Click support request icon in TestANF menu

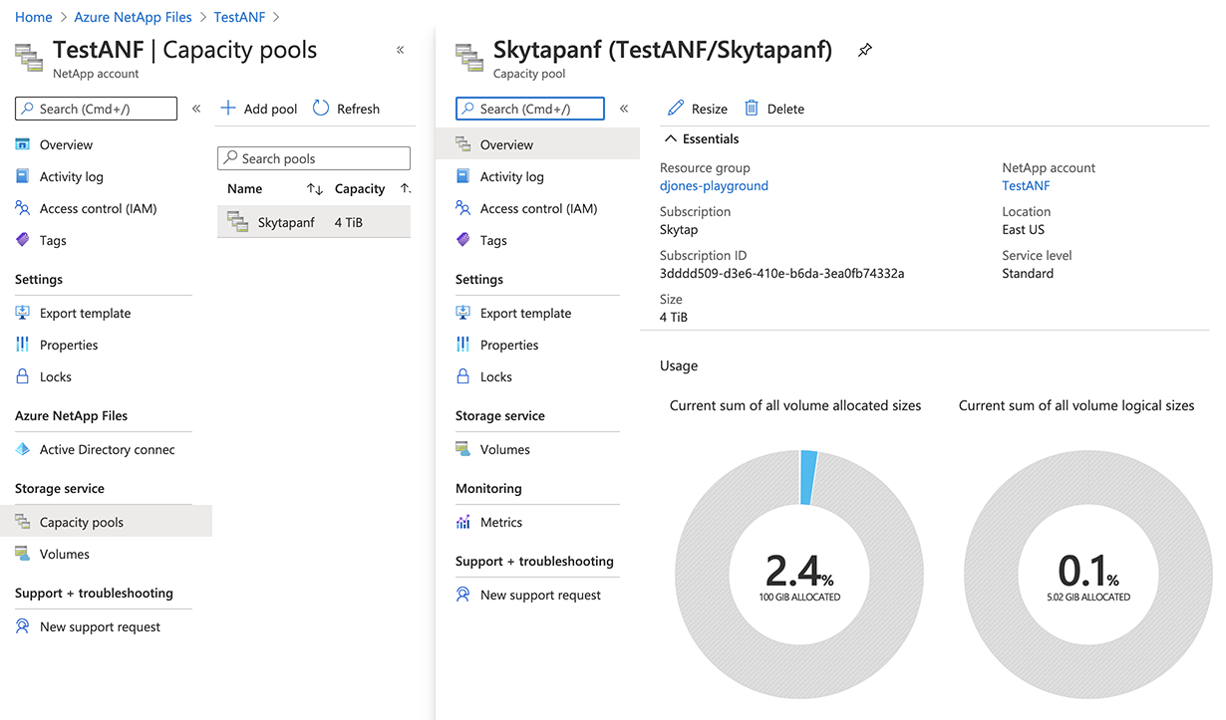pyautogui.click(x=23, y=626)
